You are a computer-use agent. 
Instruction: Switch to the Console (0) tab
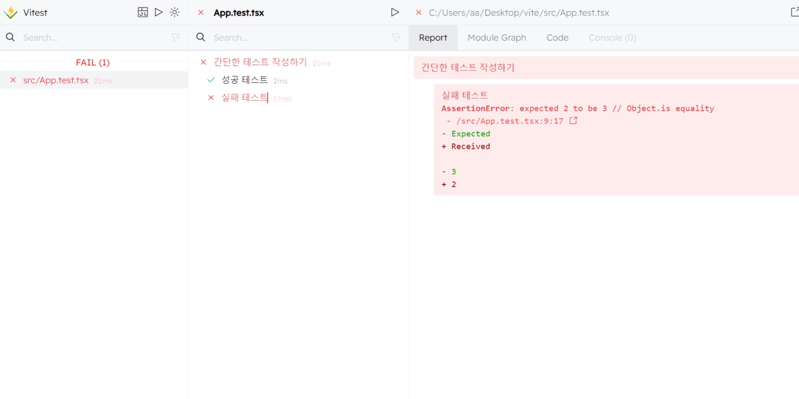pyautogui.click(x=612, y=38)
